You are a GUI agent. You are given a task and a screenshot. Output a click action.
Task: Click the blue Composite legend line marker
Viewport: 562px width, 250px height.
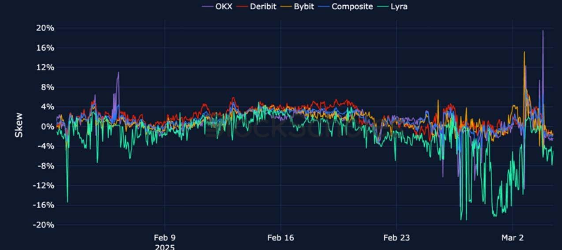pos(324,7)
